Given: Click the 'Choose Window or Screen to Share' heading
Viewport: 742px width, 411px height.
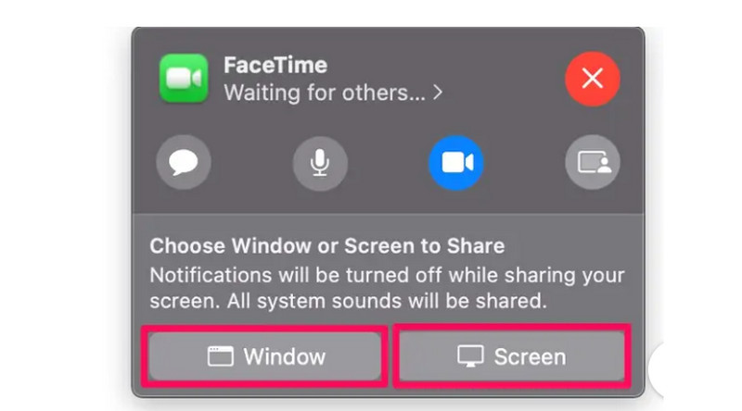Looking at the screenshot, I should 327,245.
